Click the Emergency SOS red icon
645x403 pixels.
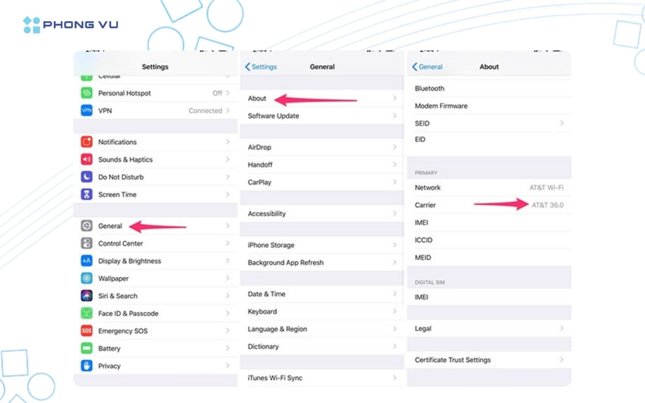[86, 331]
